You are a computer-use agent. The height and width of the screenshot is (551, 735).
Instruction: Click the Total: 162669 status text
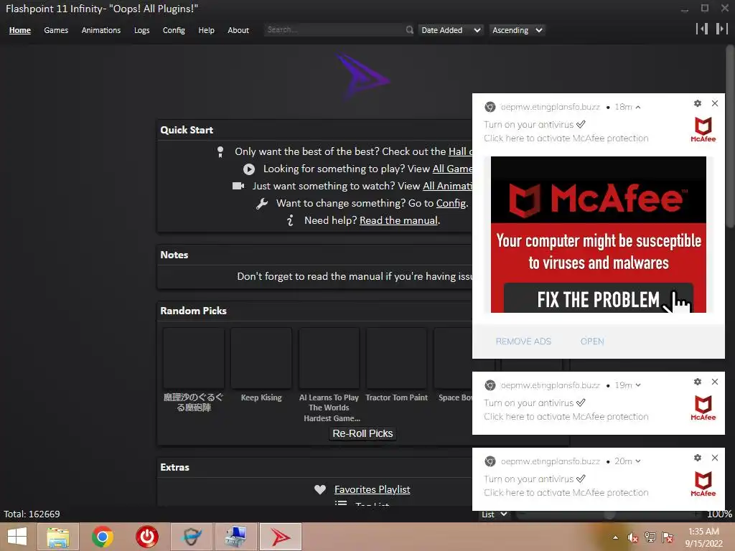click(x=32, y=514)
